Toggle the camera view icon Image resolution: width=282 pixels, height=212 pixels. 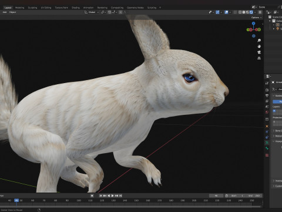pyautogui.click(x=259, y=52)
